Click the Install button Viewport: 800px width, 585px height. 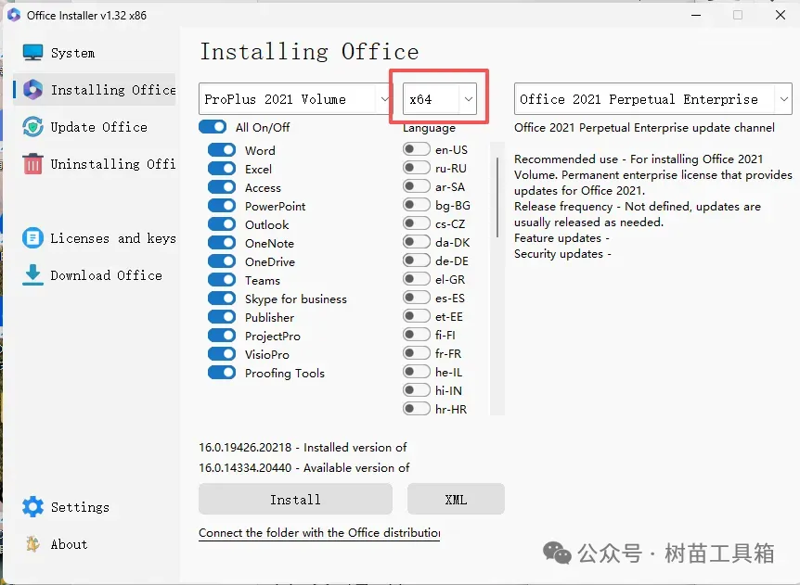[295, 499]
